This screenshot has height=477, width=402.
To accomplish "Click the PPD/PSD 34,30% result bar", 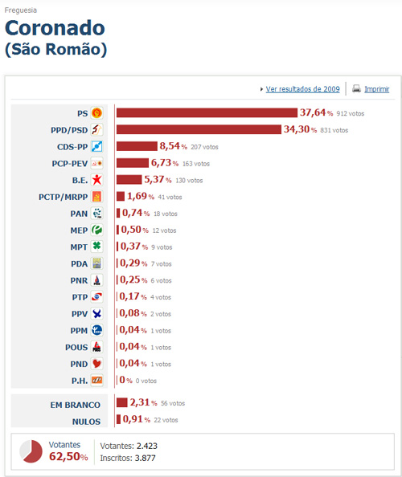I will pyautogui.click(x=199, y=129).
